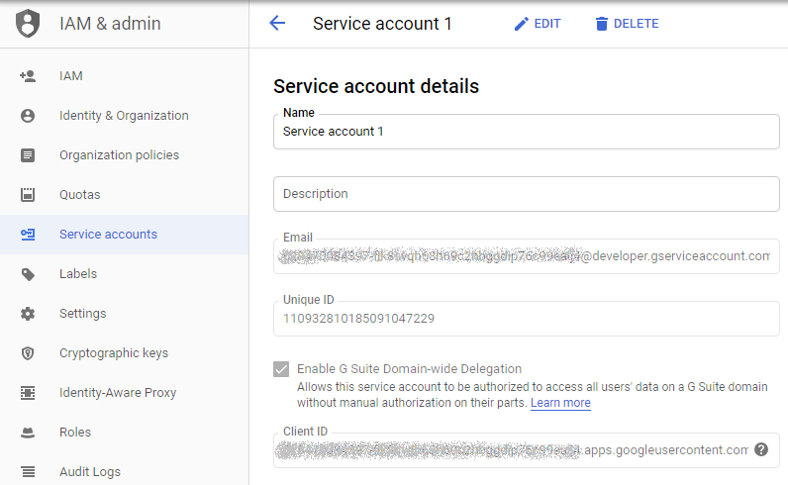Click the Settings gear icon

[28, 314]
